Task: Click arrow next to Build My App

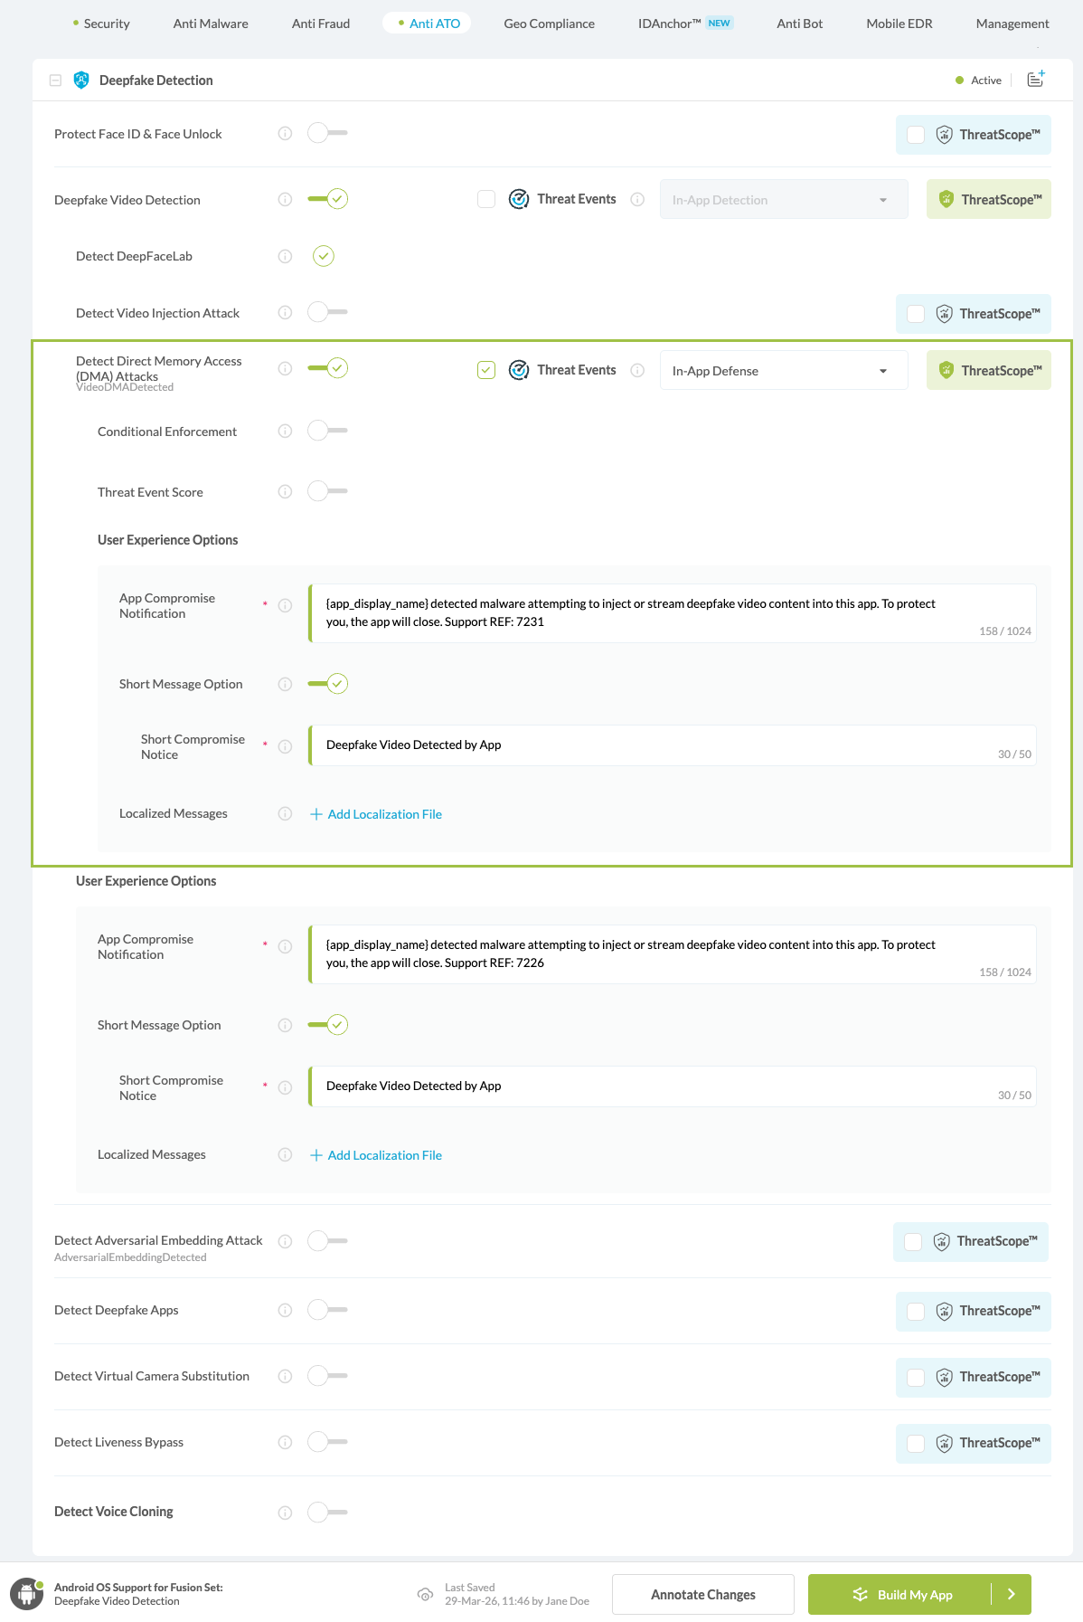Action: point(1012,1594)
